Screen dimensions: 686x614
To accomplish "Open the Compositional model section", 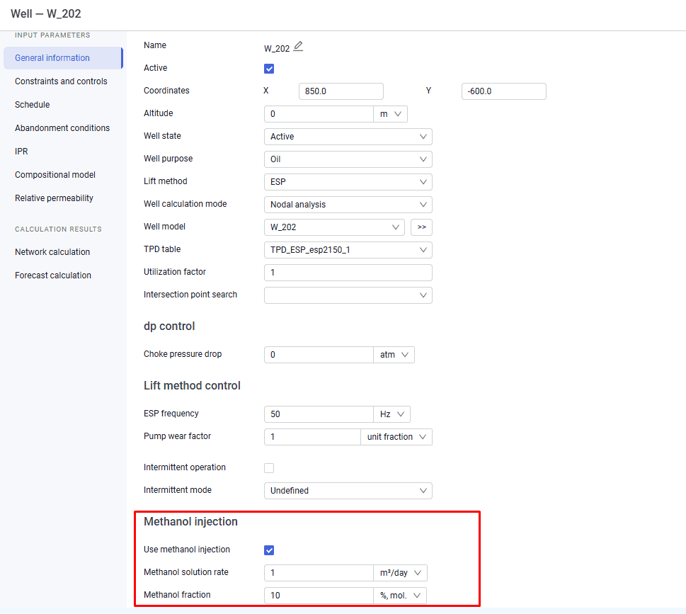I will (x=55, y=175).
